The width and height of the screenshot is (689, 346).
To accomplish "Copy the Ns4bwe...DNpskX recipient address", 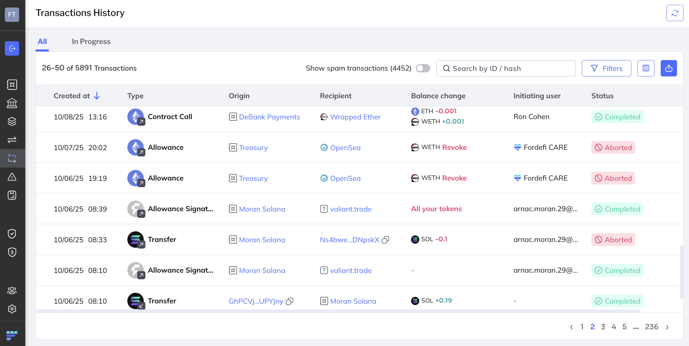I will click(385, 240).
